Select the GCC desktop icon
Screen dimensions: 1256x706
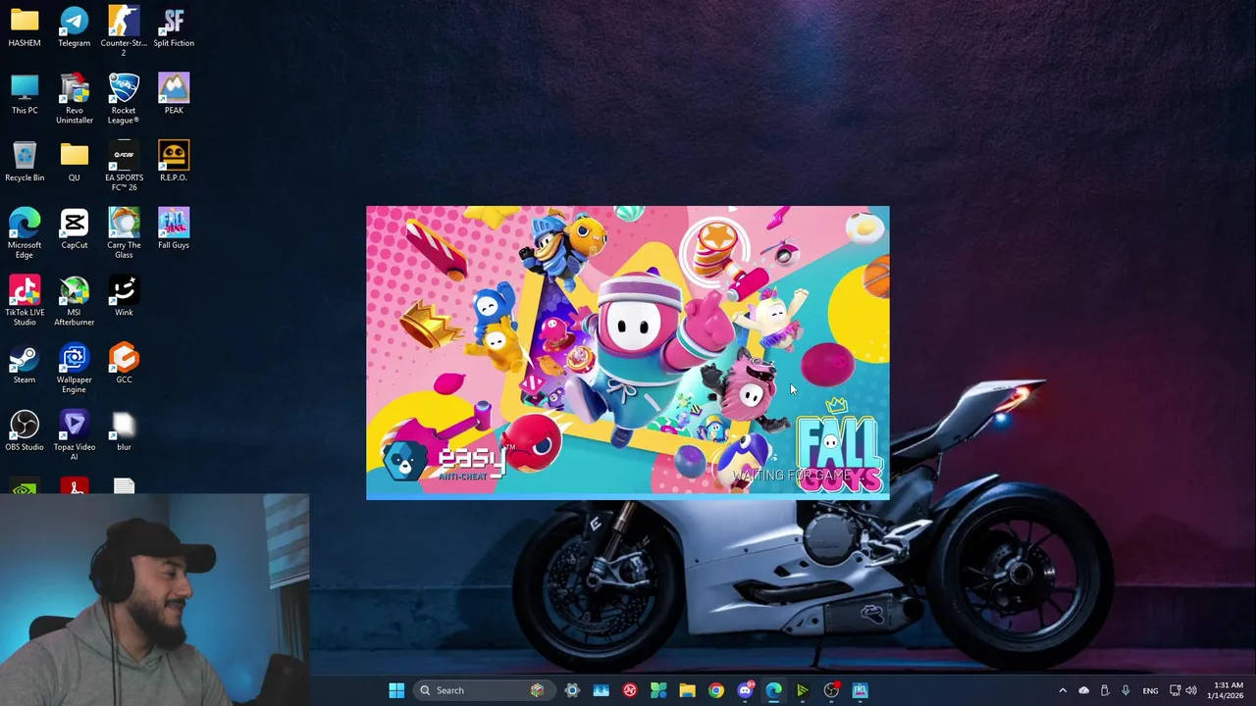tap(124, 364)
